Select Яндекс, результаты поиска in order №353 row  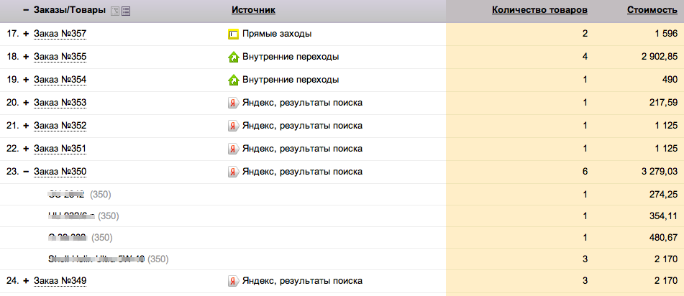(302, 103)
